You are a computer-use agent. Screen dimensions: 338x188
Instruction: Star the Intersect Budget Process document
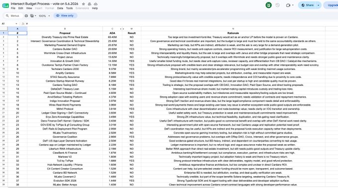point(84,4)
